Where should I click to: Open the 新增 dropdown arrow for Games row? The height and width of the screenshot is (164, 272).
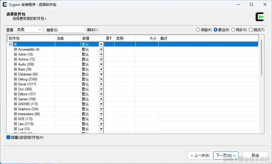(101, 99)
